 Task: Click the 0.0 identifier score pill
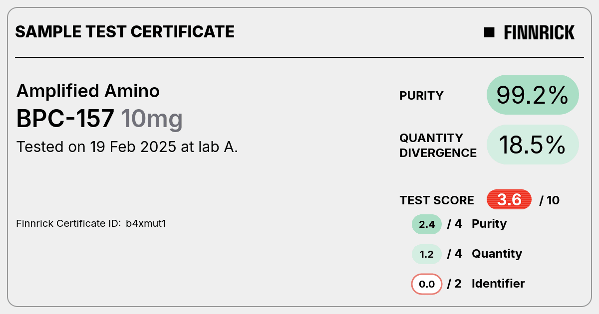427,284
